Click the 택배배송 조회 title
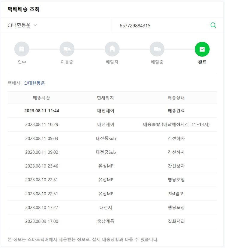 tap(24, 9)
